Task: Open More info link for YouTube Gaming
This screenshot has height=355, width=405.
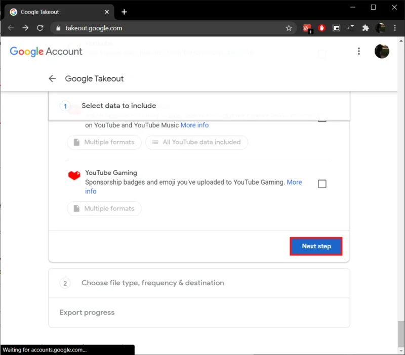Action: [x=294, y=182]
